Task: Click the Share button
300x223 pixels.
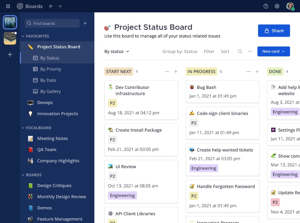Action: point(274,31)
